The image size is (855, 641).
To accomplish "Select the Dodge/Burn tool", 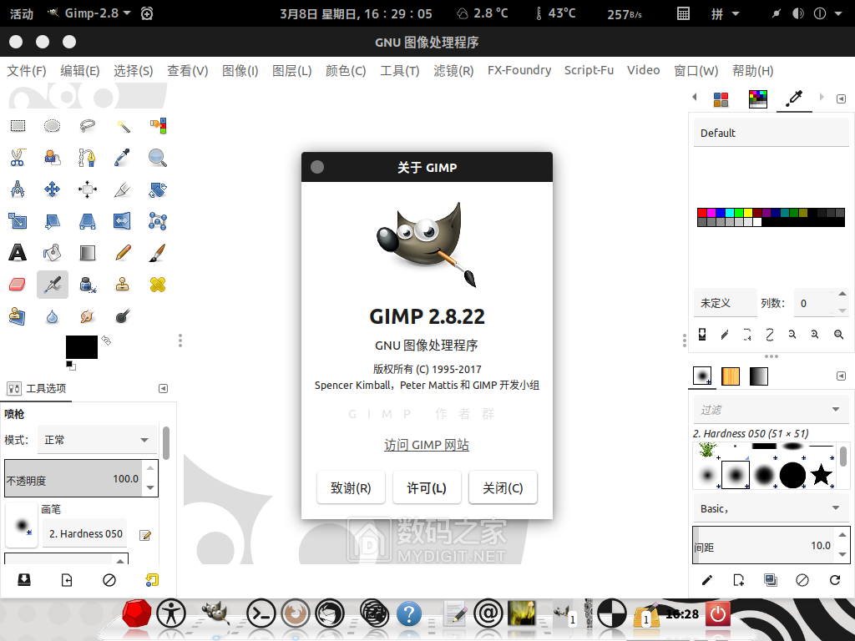I will click(123, 316).
